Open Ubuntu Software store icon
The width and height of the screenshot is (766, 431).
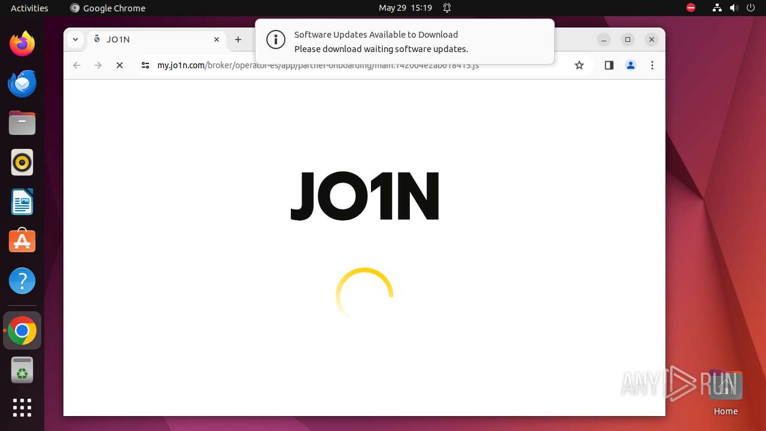click(22, 241)
